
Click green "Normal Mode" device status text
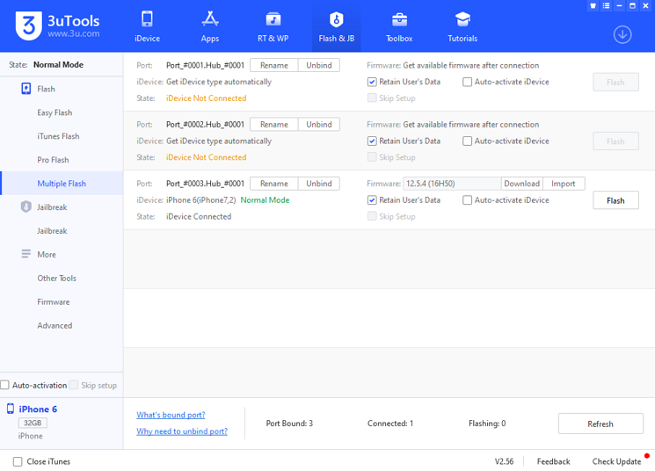coord(265,200)
